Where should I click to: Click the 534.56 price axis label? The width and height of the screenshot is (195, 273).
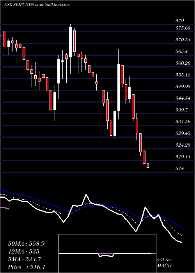click(x=183, y=122)
